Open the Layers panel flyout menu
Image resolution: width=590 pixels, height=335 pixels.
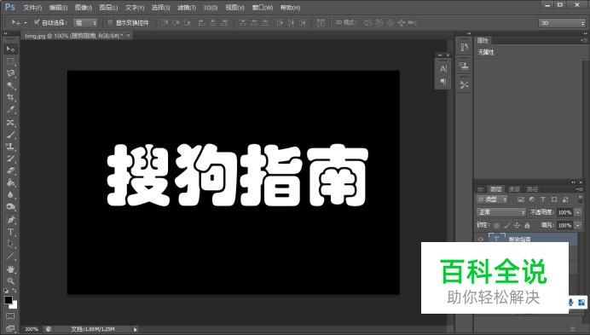tap(581, 189)
